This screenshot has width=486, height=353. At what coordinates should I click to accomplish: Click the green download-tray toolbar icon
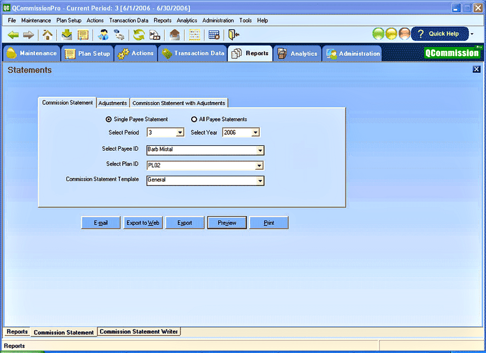coord(67,35)
